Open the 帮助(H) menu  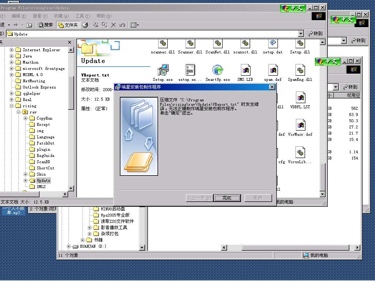point(103,16)
